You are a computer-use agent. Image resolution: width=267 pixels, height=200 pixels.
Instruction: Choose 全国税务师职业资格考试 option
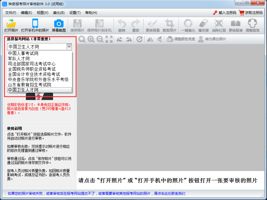[x=40, y=69]
